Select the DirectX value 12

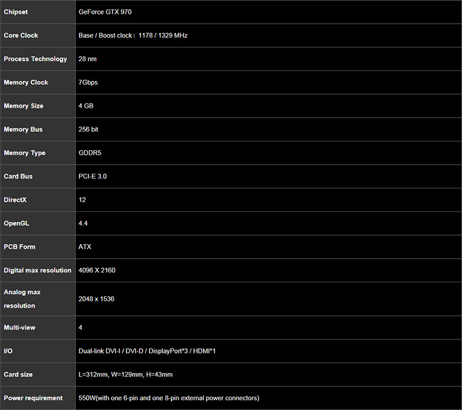82,200
